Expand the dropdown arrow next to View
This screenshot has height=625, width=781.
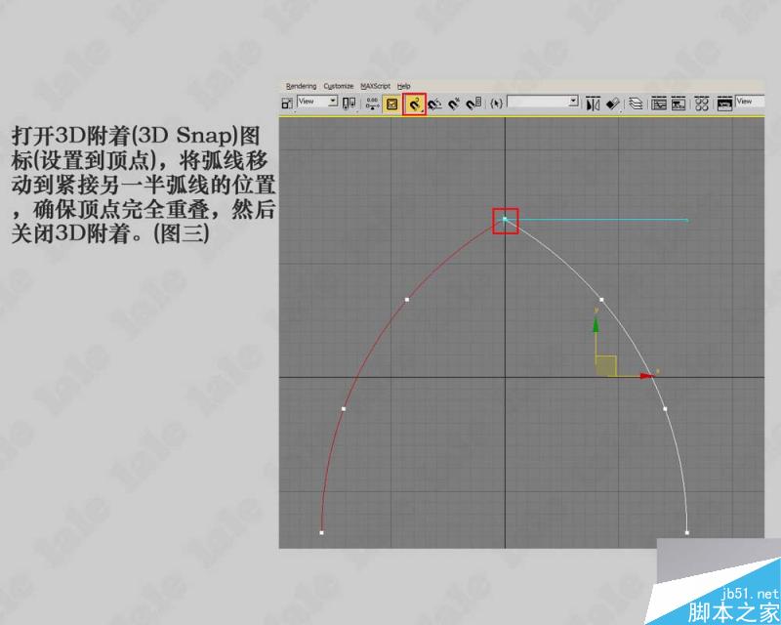(x=332, y=102)
